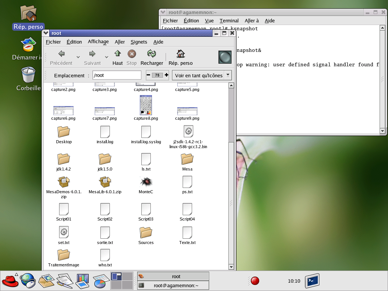Click the root window taskbar button

[x=173, y=276]
